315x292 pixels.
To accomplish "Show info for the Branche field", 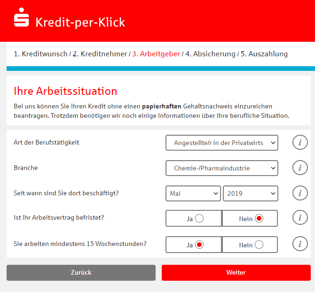I will click(299, 168).
